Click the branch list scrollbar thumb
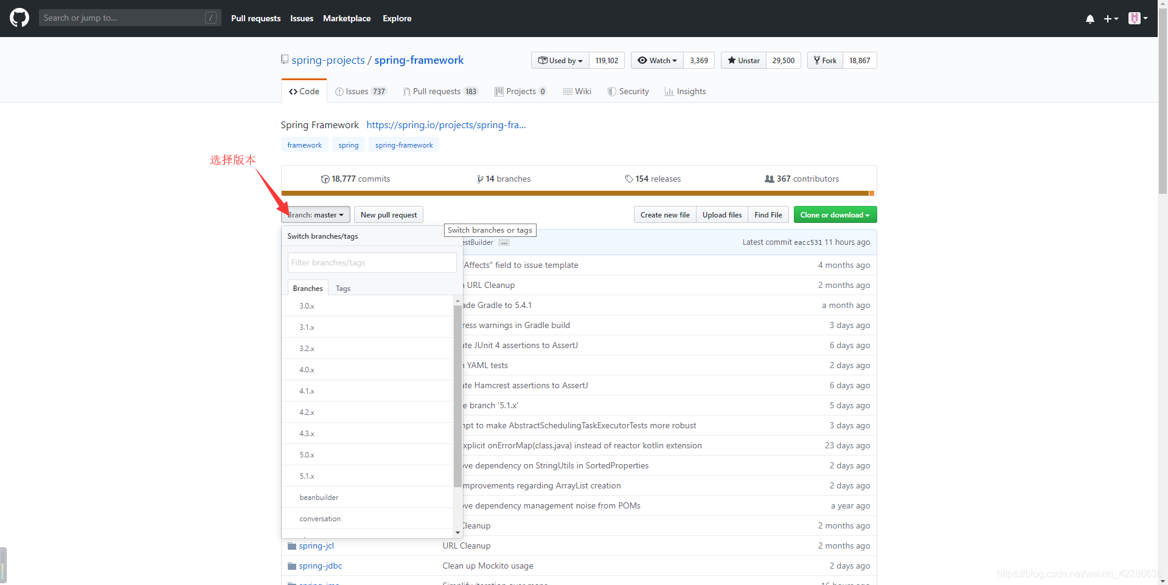 457,396
